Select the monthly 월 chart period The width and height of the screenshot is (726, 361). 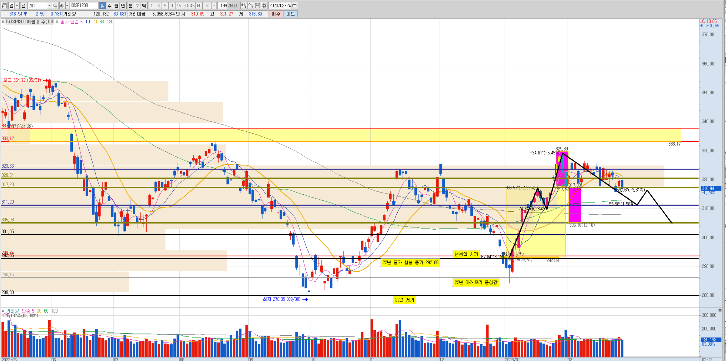click(x=116, y=5)
